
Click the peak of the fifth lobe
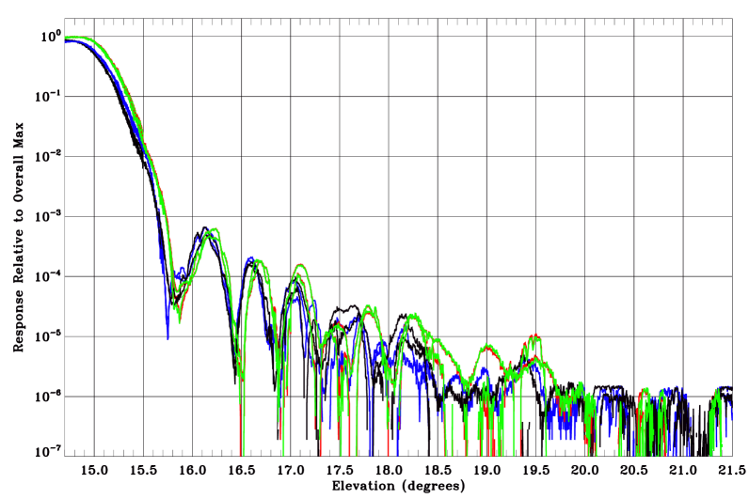[x=369, y=307]
